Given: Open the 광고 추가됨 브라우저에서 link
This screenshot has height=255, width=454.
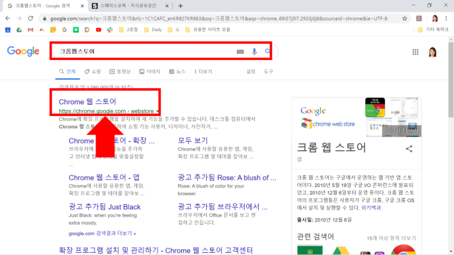Looking at the screenshot, I should pos(222,207).
